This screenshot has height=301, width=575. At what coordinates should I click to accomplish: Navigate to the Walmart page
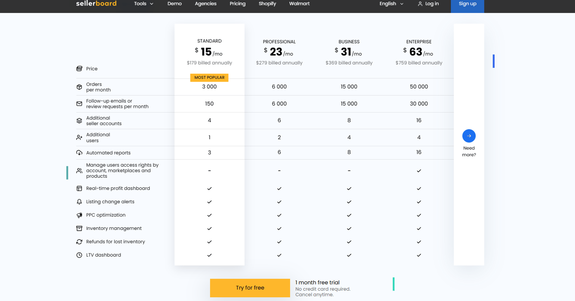pyautogui.click(x=299, y=3)
